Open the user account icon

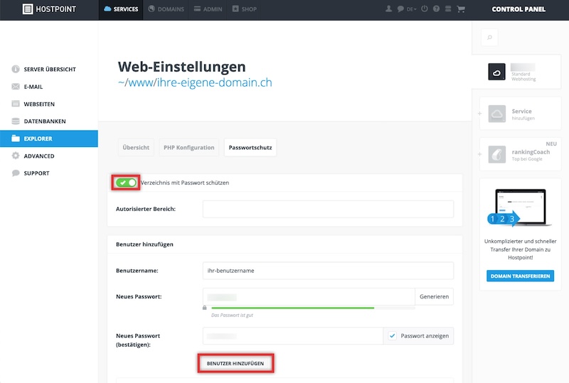[x=388, y=9]
